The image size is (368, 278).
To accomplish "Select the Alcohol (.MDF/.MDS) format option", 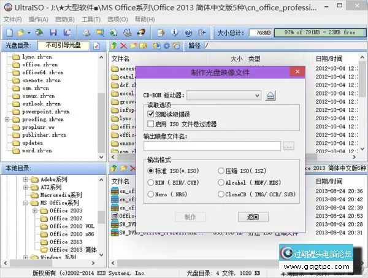I will click(x=221, y=182).
